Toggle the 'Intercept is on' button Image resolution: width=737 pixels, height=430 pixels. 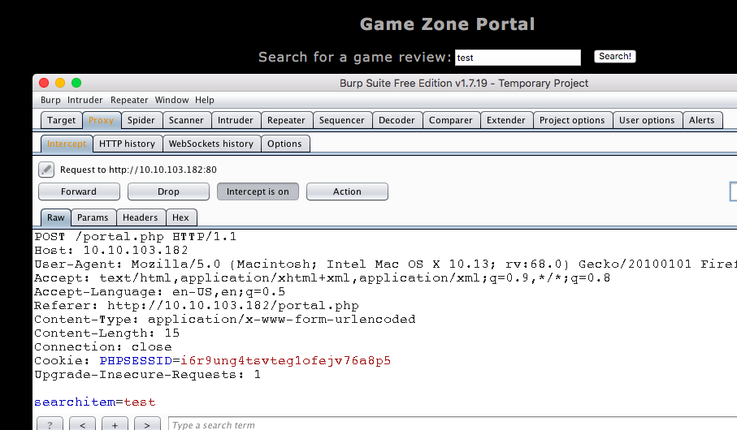pyautogui.click(x=258, y=191)
